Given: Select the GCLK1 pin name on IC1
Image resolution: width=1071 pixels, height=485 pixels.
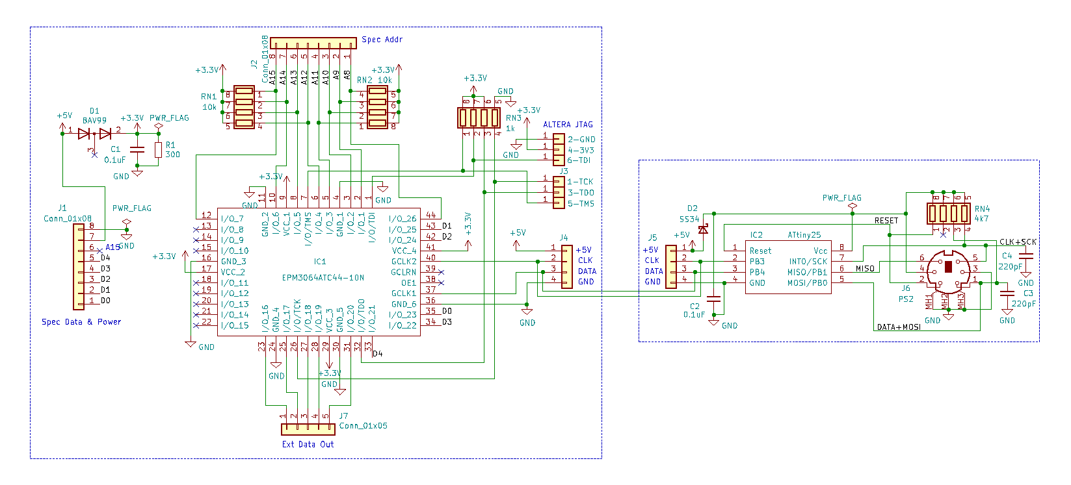Looking at the screenshot, I should [x=404, y=293].
